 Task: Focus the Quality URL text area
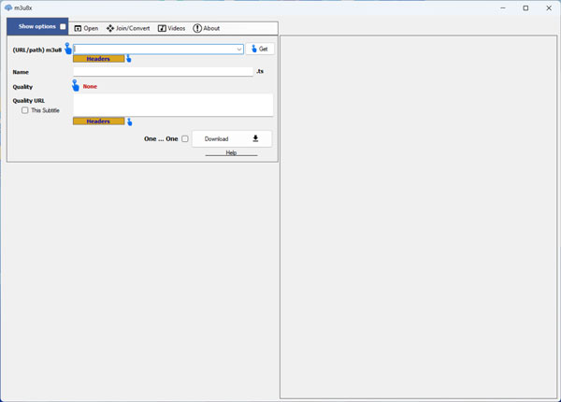click(173, 105)
